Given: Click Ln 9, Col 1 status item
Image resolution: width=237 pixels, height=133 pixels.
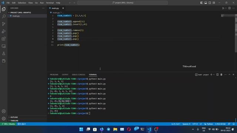Looking at the screenshot, I should click(176, 124).
